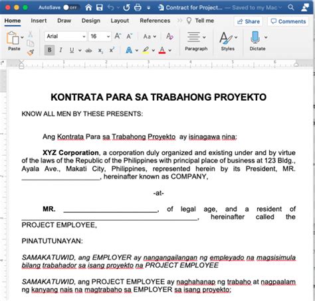
Task: Open the Styles gallery
Action: 228,41
